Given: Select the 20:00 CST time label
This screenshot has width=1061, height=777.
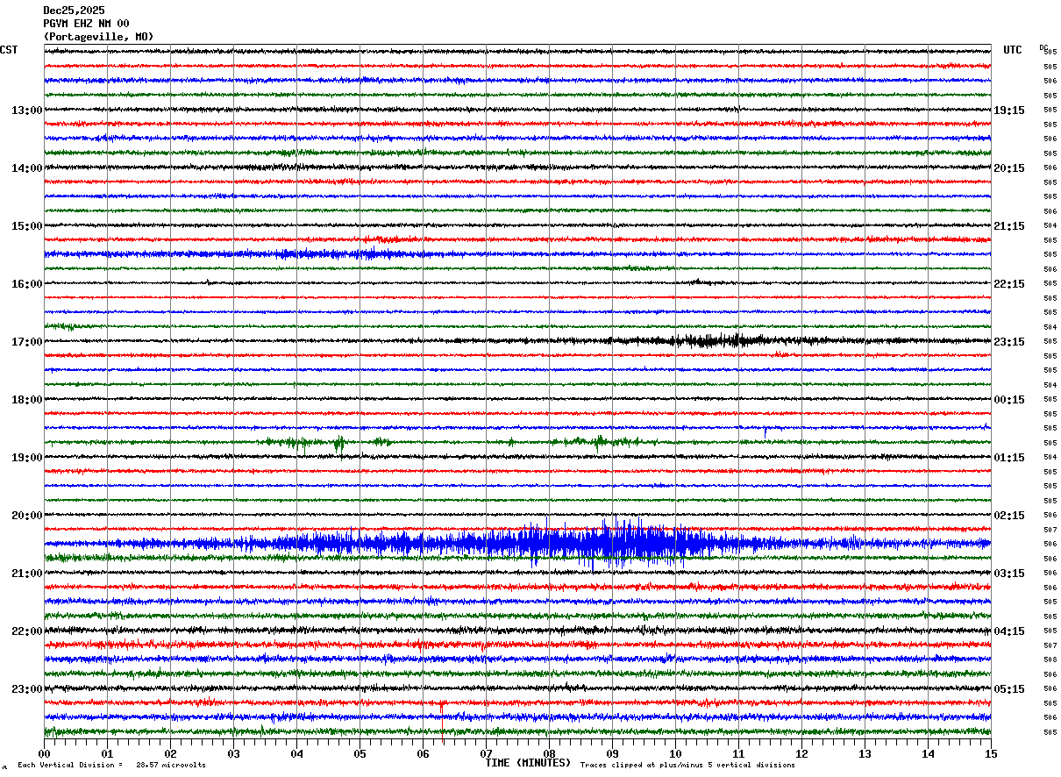Looking at the screenshot, I should pyautogui.click(x=27, y=516).
